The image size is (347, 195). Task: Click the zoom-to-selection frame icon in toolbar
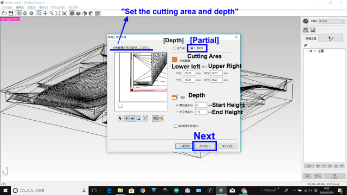point(64,13)
